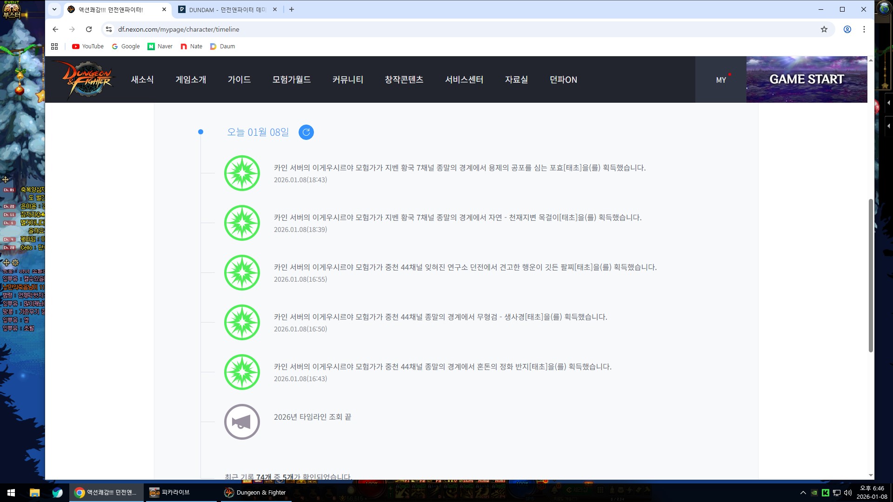Reload the page with the browser refresh button
Image resolution: width=893 pixels, height=502 pixels.
pos(89,29)
